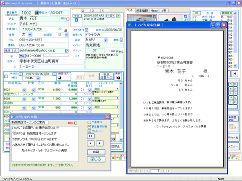Click the 閉じる close button
This screenshot has width=242, height=181.
click(96, 159)
